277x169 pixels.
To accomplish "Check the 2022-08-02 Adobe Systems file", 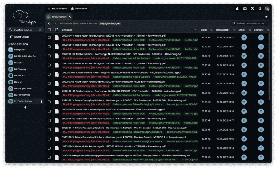I will coord(49,93).
